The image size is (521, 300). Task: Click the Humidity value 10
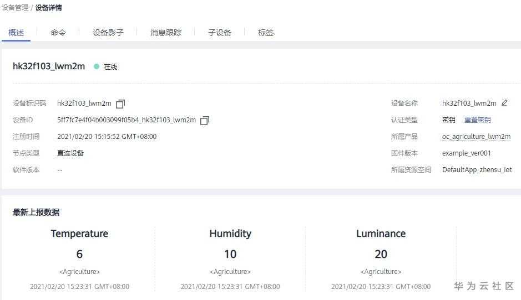pyautogui.click(x=230, y=254)
